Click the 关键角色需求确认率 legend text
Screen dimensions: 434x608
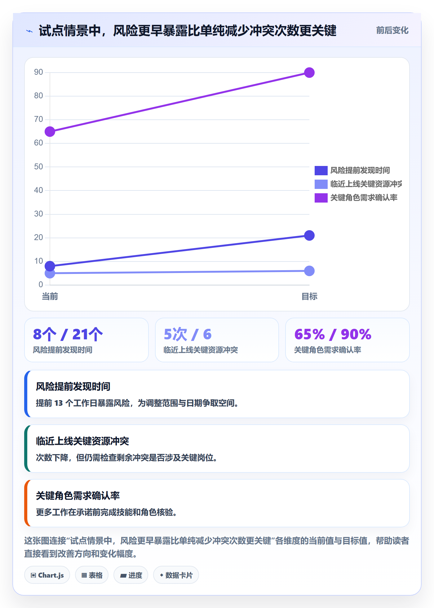click(364, 198)
